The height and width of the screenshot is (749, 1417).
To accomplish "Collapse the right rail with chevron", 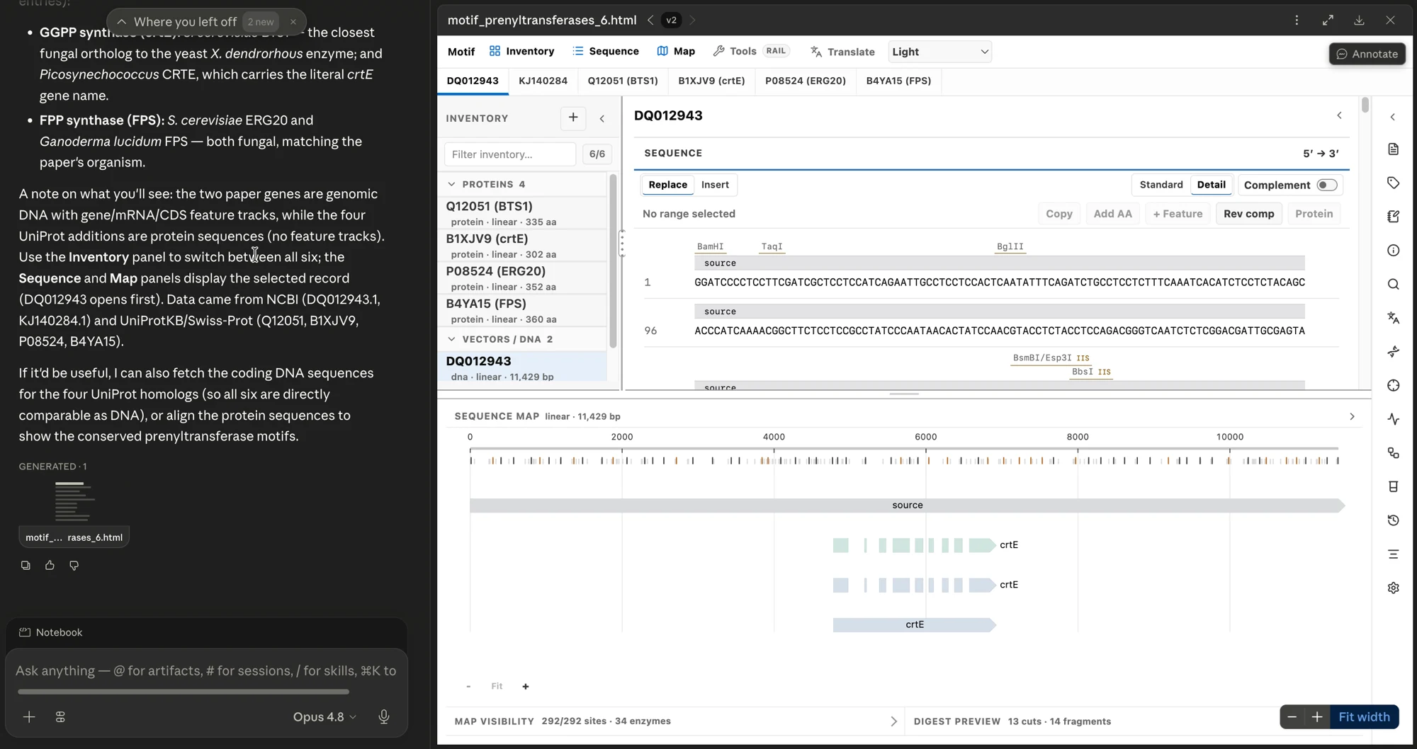I will 1393,117.
